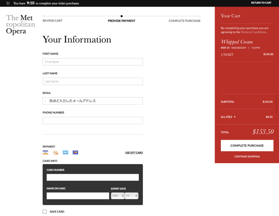Click the shopping cart icon in top bar
279x216 pixels.
[x=8, y=3]
